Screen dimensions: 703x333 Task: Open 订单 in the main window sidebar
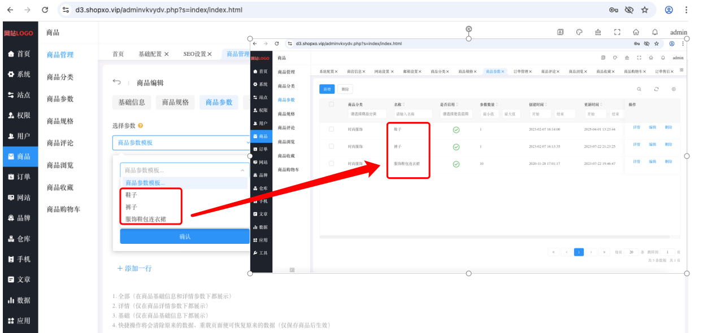[19, 177]
